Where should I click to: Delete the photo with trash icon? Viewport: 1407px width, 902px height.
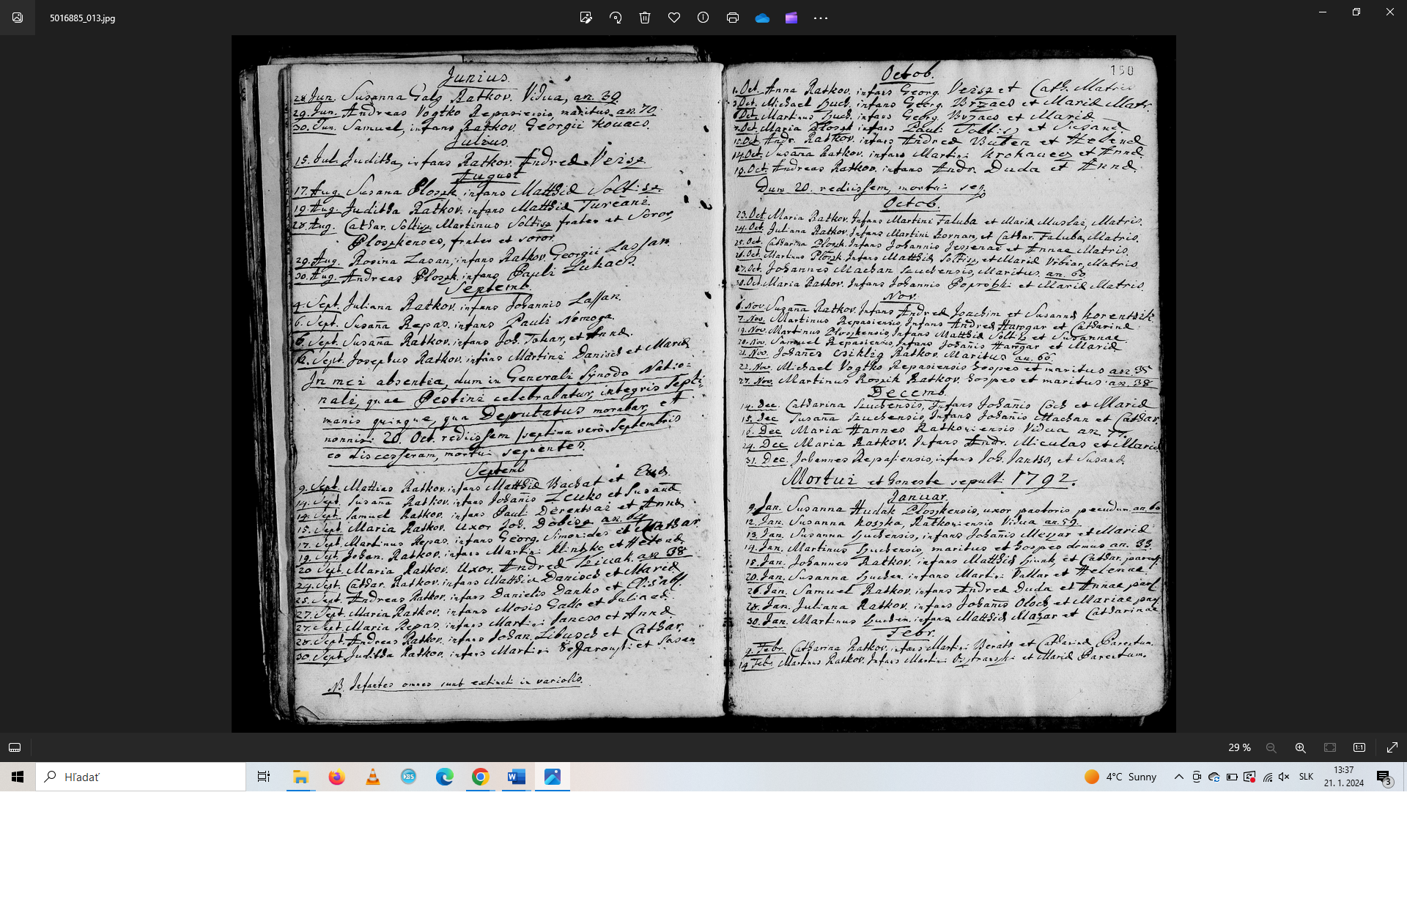click(x=645, y=18)
